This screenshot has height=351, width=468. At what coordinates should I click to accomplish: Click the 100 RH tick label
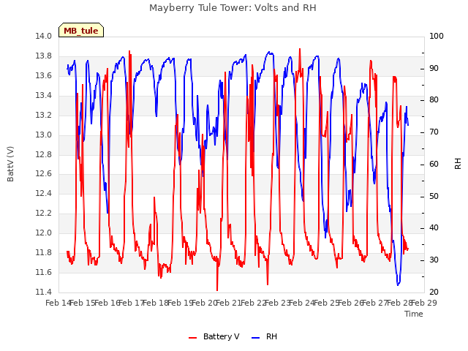point(437,37)
